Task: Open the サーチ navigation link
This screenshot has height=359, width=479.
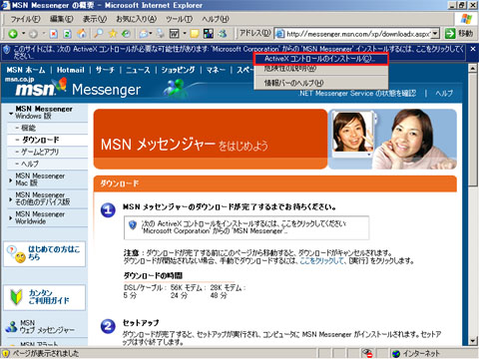Action: coord(105,70)
